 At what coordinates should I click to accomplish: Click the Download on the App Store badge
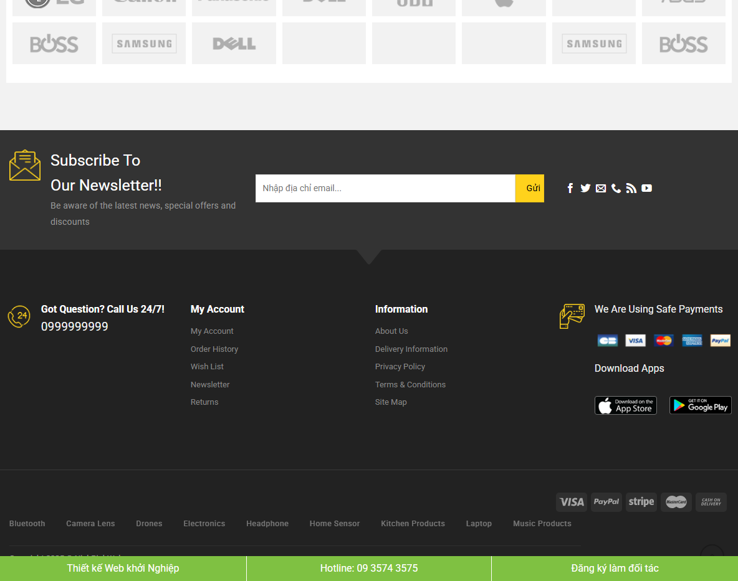click(625, 405)
